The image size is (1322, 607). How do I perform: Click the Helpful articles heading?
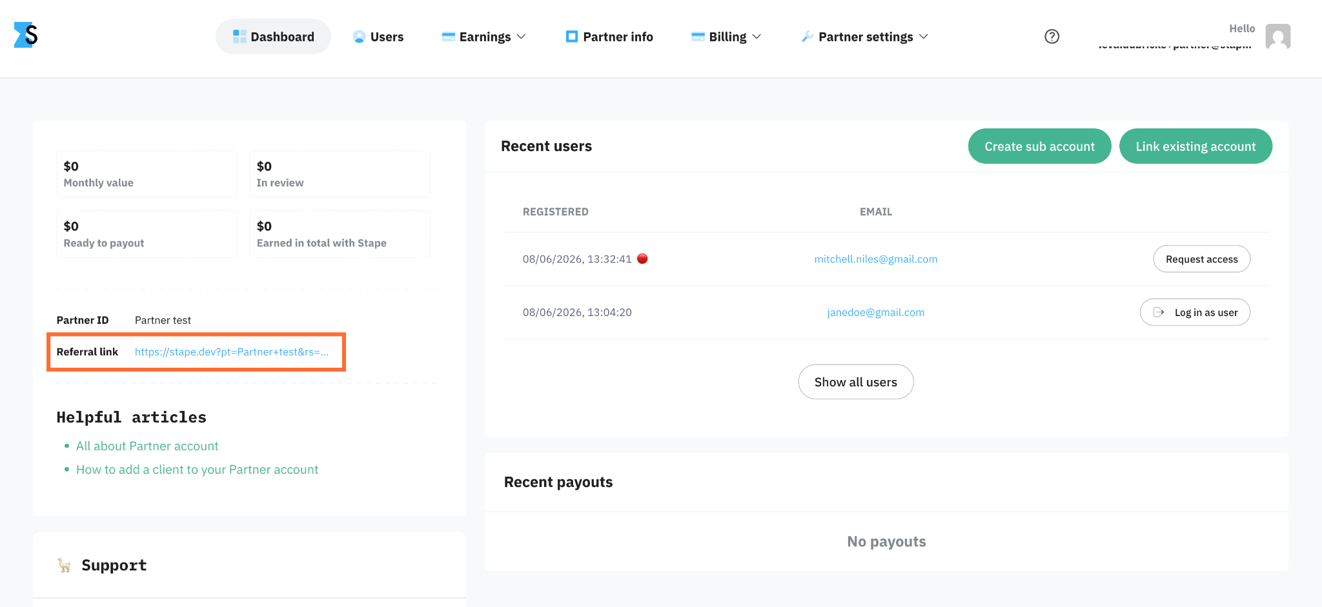(131, 417)
